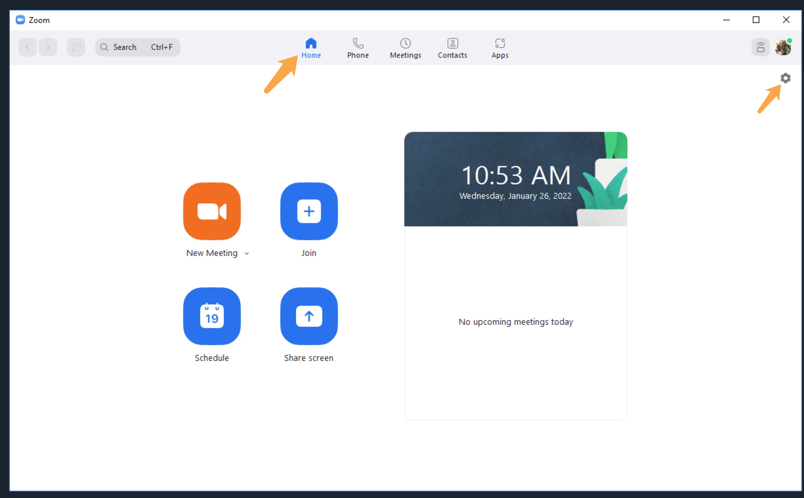The width and height of the screenshot is (804, 498).
Task: Click the share to room icon beside the avatar
Action: point(760,47)
